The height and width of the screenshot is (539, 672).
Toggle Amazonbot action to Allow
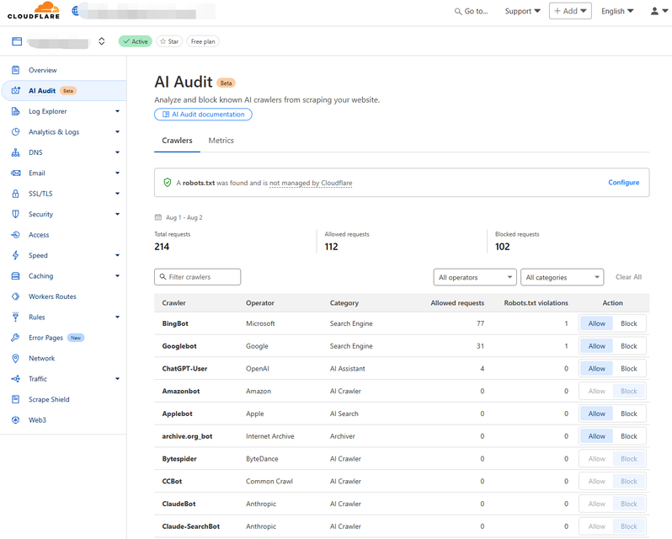[596, 391]
